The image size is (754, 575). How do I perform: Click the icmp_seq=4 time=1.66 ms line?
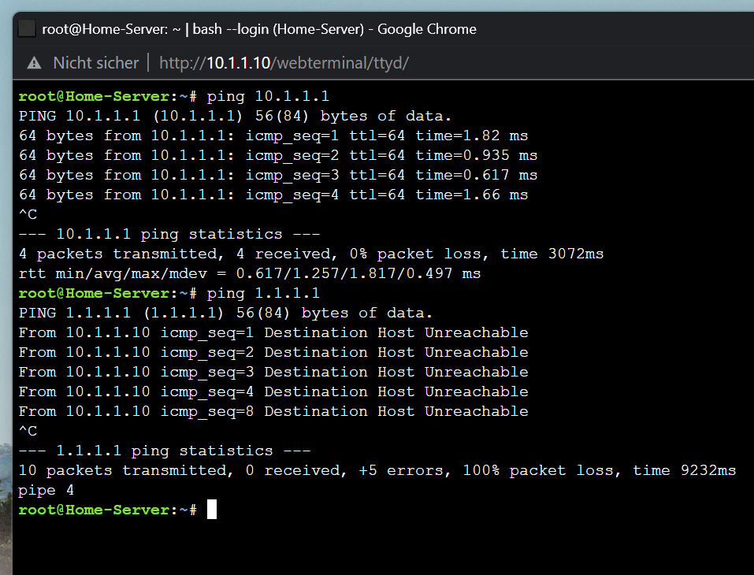[273, 195]
